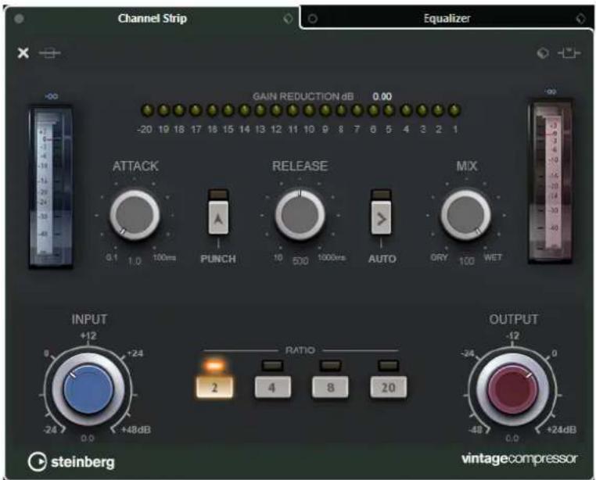Click the ATTACK knob
Viewport: 596px width, 480px height.
(135, 215)
